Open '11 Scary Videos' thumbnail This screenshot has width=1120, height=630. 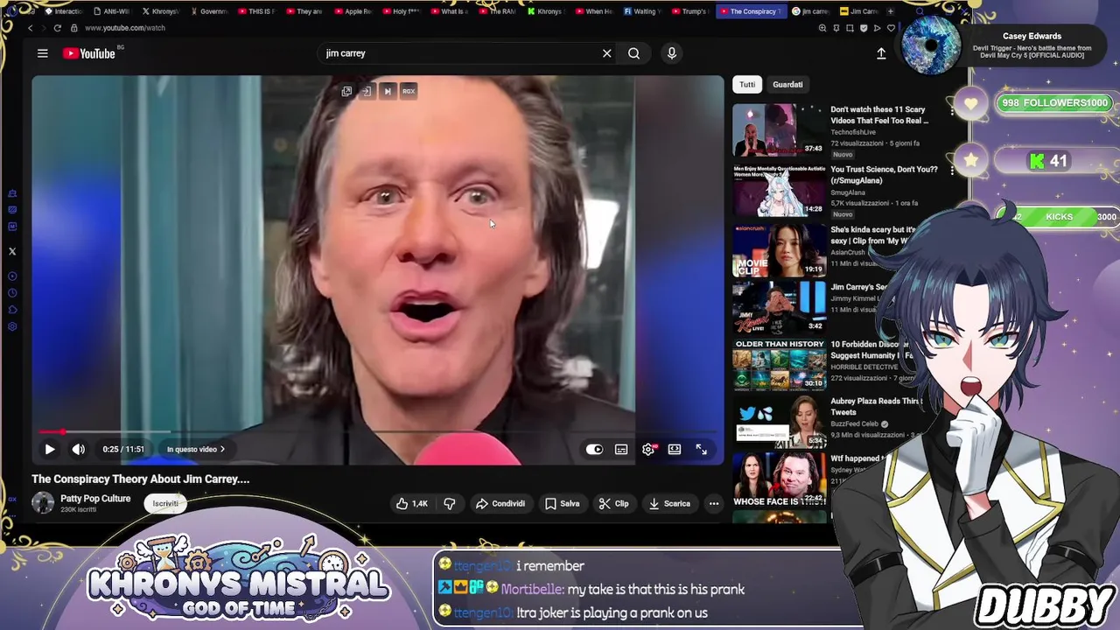(x=779, y=129)
